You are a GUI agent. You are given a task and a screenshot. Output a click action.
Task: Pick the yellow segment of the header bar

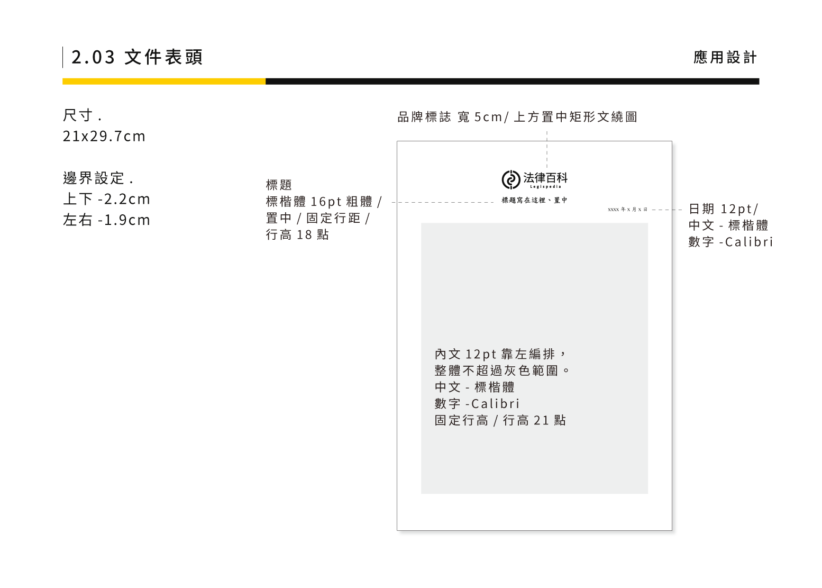point(163,82)
